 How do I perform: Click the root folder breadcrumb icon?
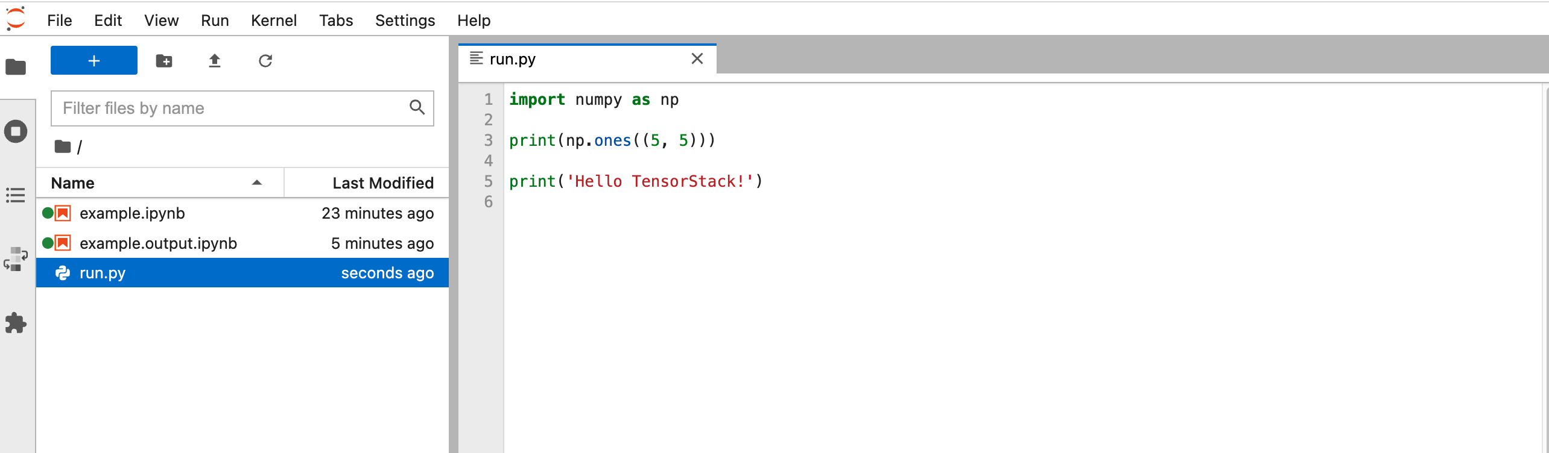pyautogui.click(x=63, y=146)
